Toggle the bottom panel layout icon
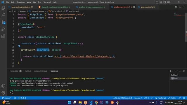Screen dimensions: 187x105 coord(161,2)
